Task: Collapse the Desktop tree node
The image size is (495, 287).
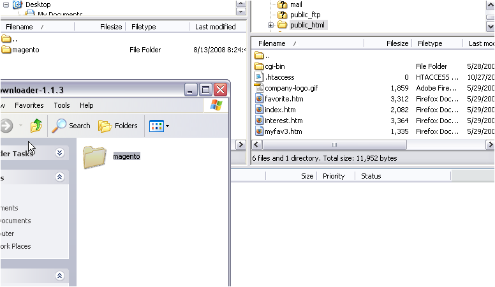Action: 6,4
